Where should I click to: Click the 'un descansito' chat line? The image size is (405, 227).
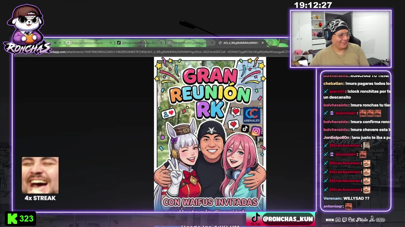[337, 97]
